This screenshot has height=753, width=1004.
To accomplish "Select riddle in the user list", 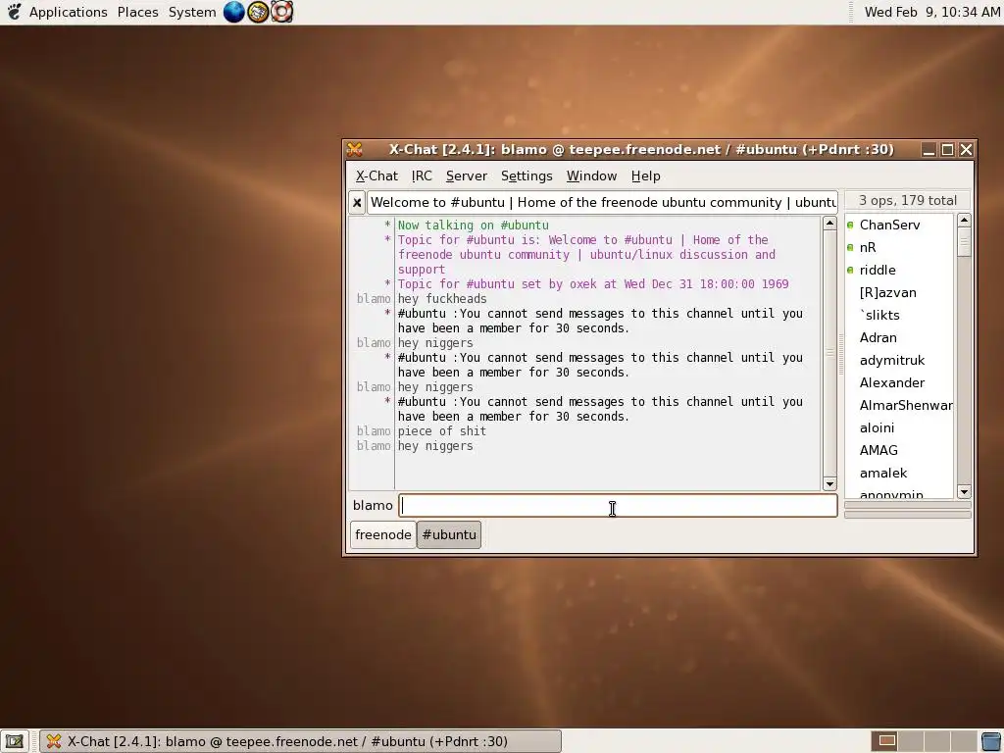I will (x=900, y=271).
